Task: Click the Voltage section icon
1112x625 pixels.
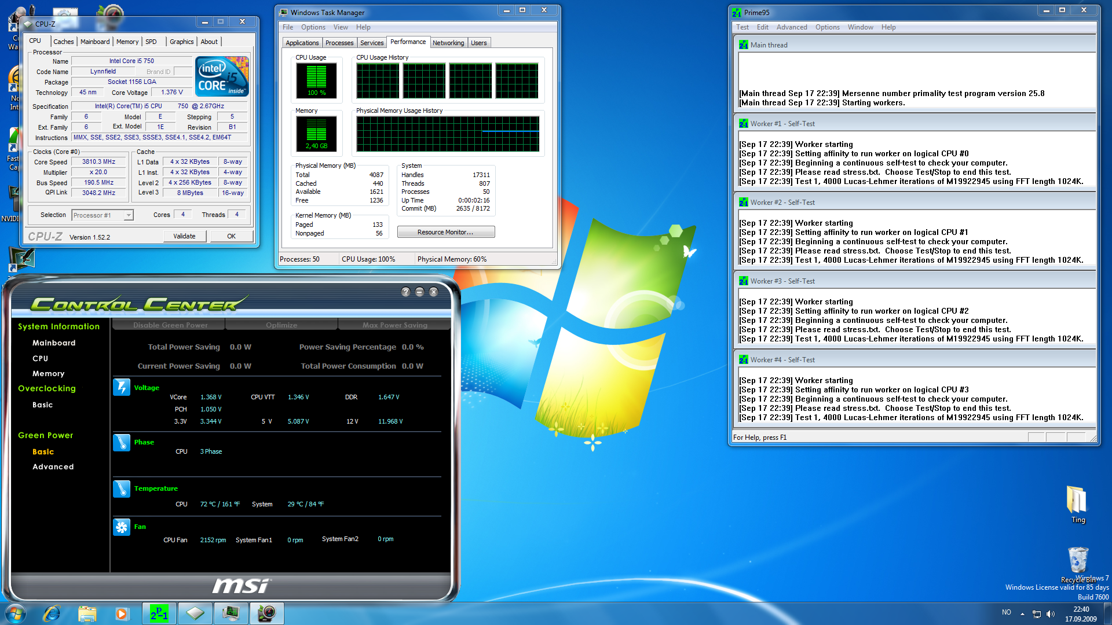Action: (x=122, y=387)
